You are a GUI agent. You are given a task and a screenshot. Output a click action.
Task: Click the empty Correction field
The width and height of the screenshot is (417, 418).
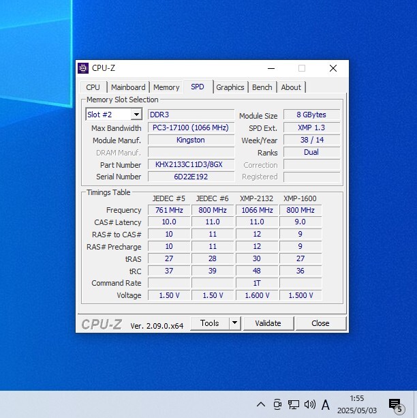click(311, 164)
